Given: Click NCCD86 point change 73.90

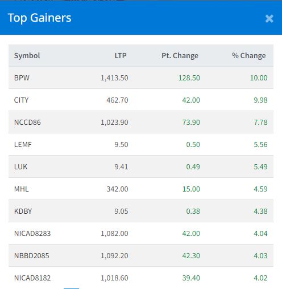Looking at the screenshot, I should [191, 123].
